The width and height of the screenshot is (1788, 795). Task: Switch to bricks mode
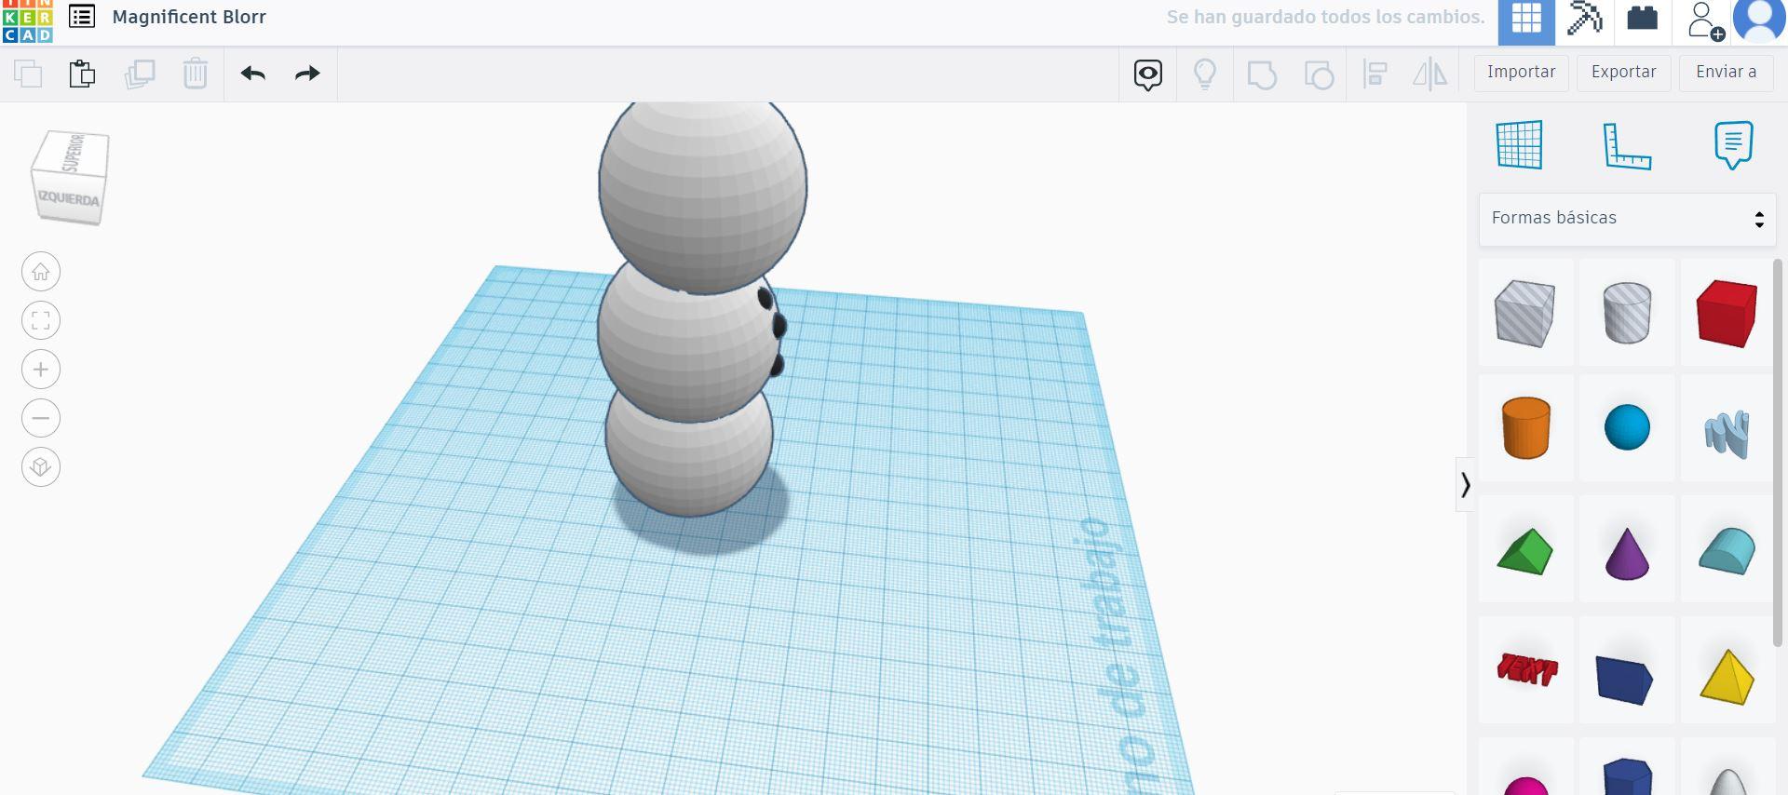[x=1642, y=20]
